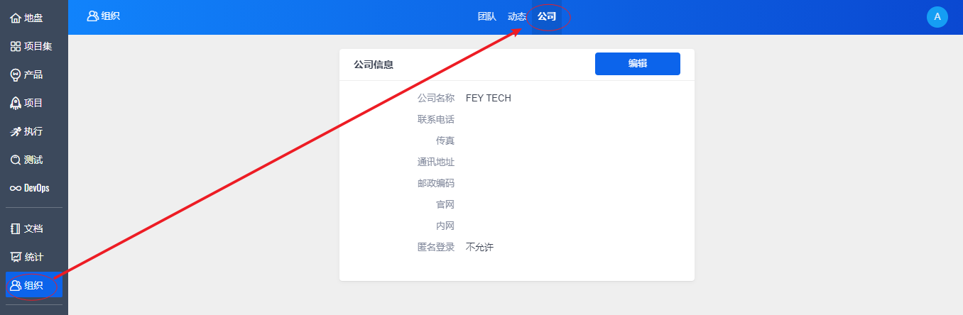Click the 编辑 button
The image size is (963, 315).
638,64
